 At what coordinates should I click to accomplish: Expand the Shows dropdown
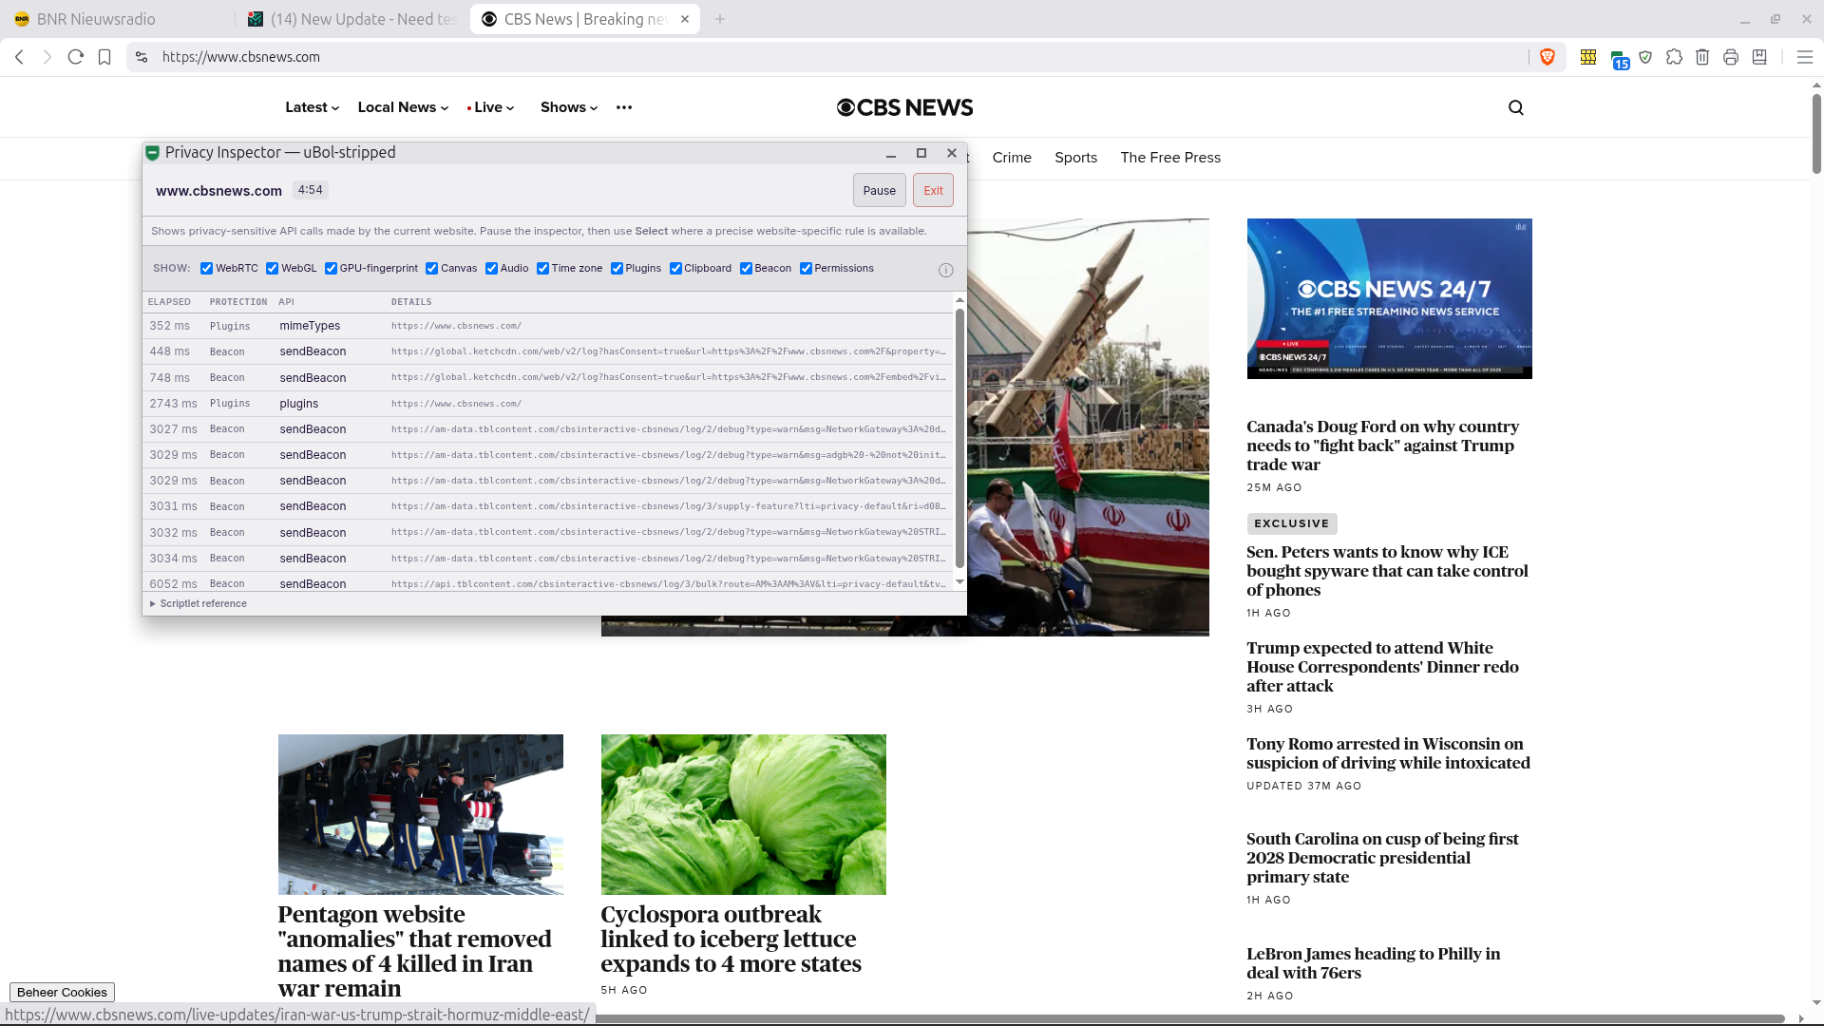click(x=569, y=107)
